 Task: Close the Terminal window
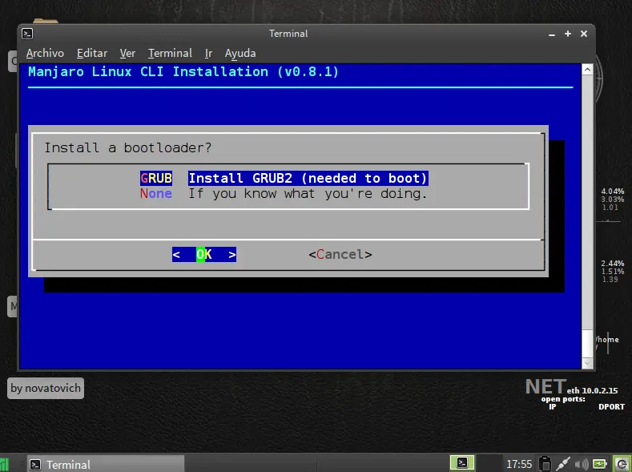click(x=584, y=34)
